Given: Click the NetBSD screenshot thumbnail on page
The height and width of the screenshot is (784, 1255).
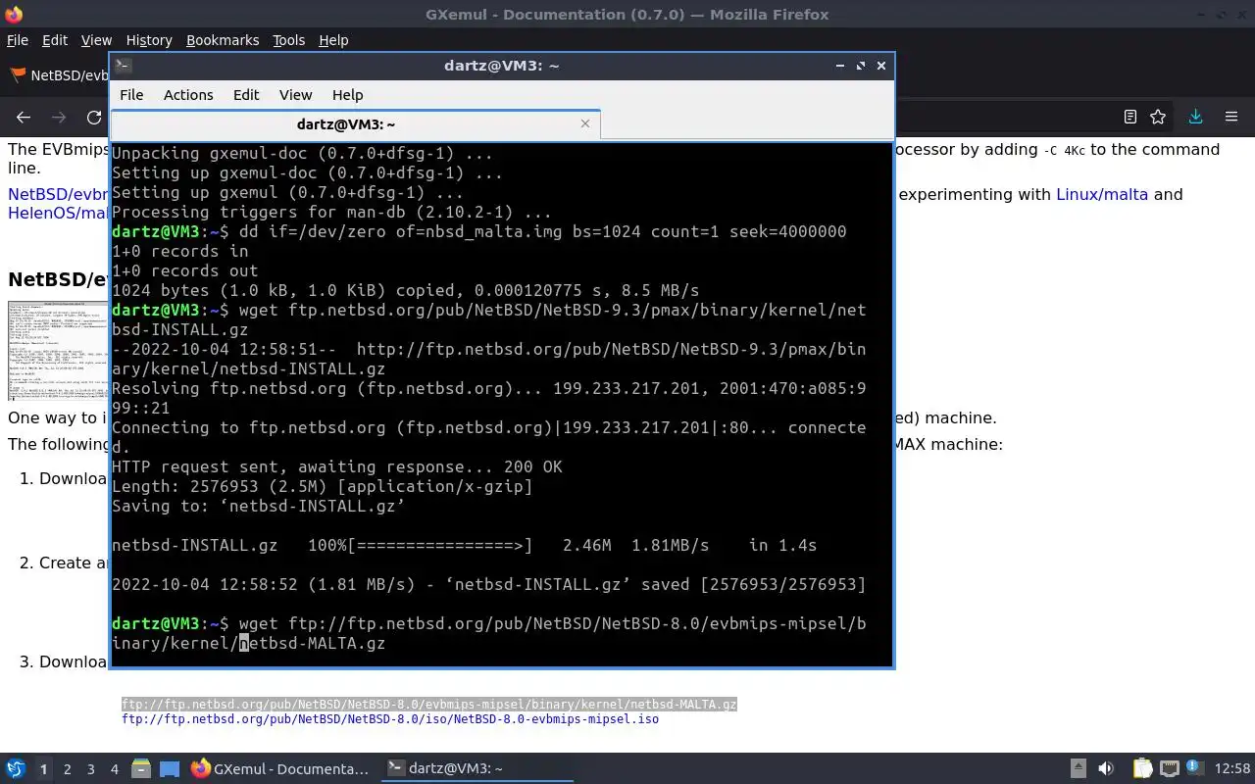Looking at the screenshot, I should pyautogui.click(x=58, y=351).
